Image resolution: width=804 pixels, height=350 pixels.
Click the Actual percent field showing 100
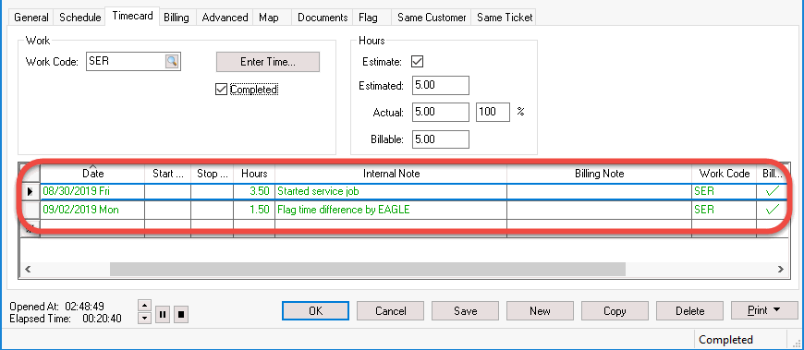pos(493,112)
